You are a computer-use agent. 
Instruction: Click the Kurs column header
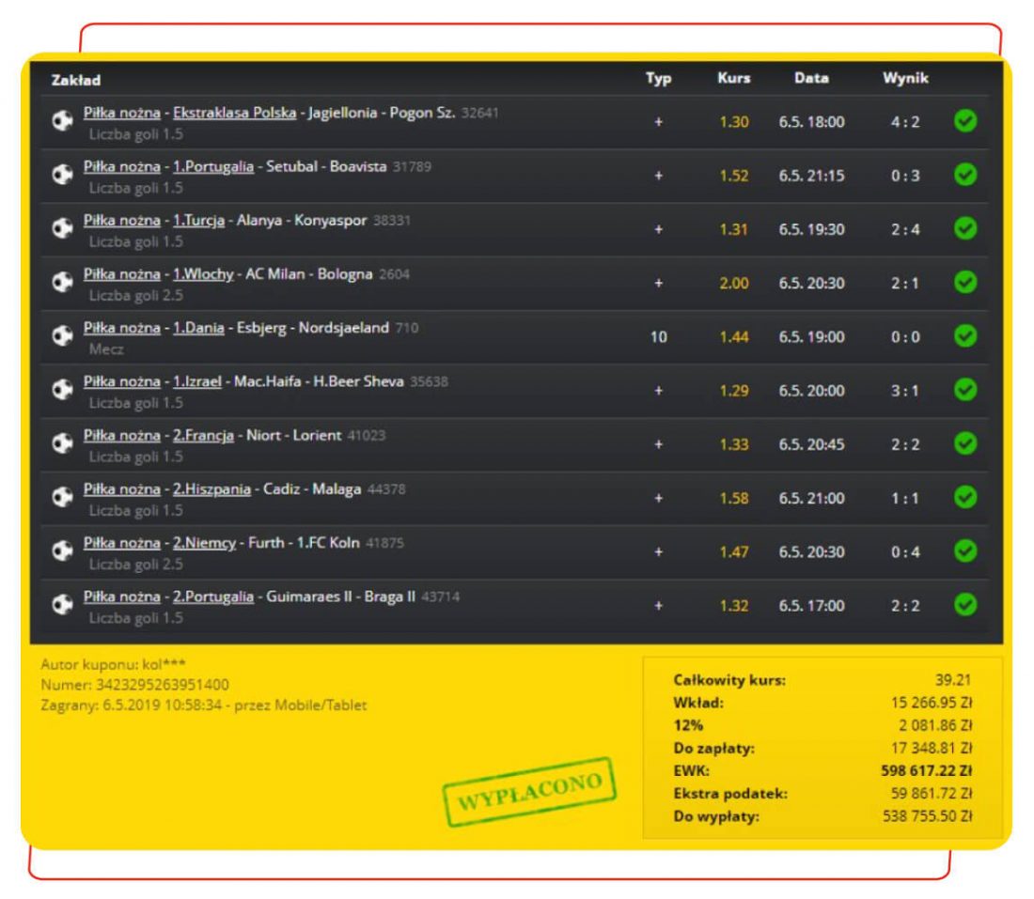pyautogui.click(x=733, y=79)
